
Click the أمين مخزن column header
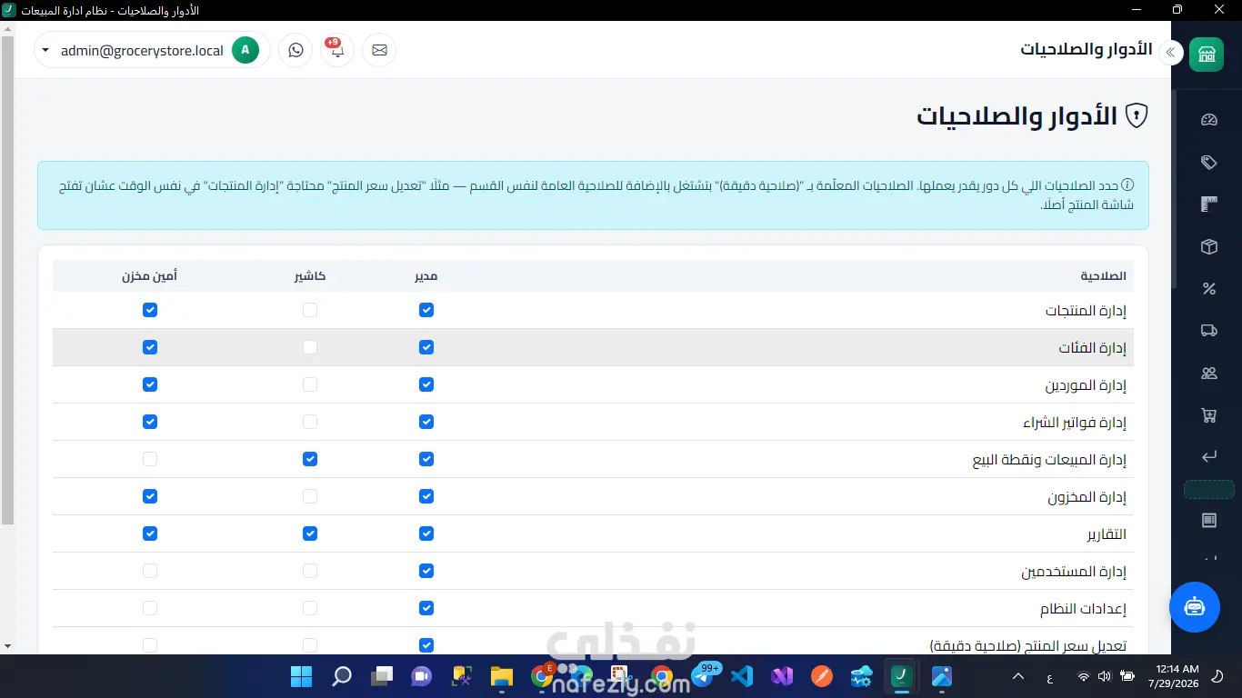pos(150,276)
